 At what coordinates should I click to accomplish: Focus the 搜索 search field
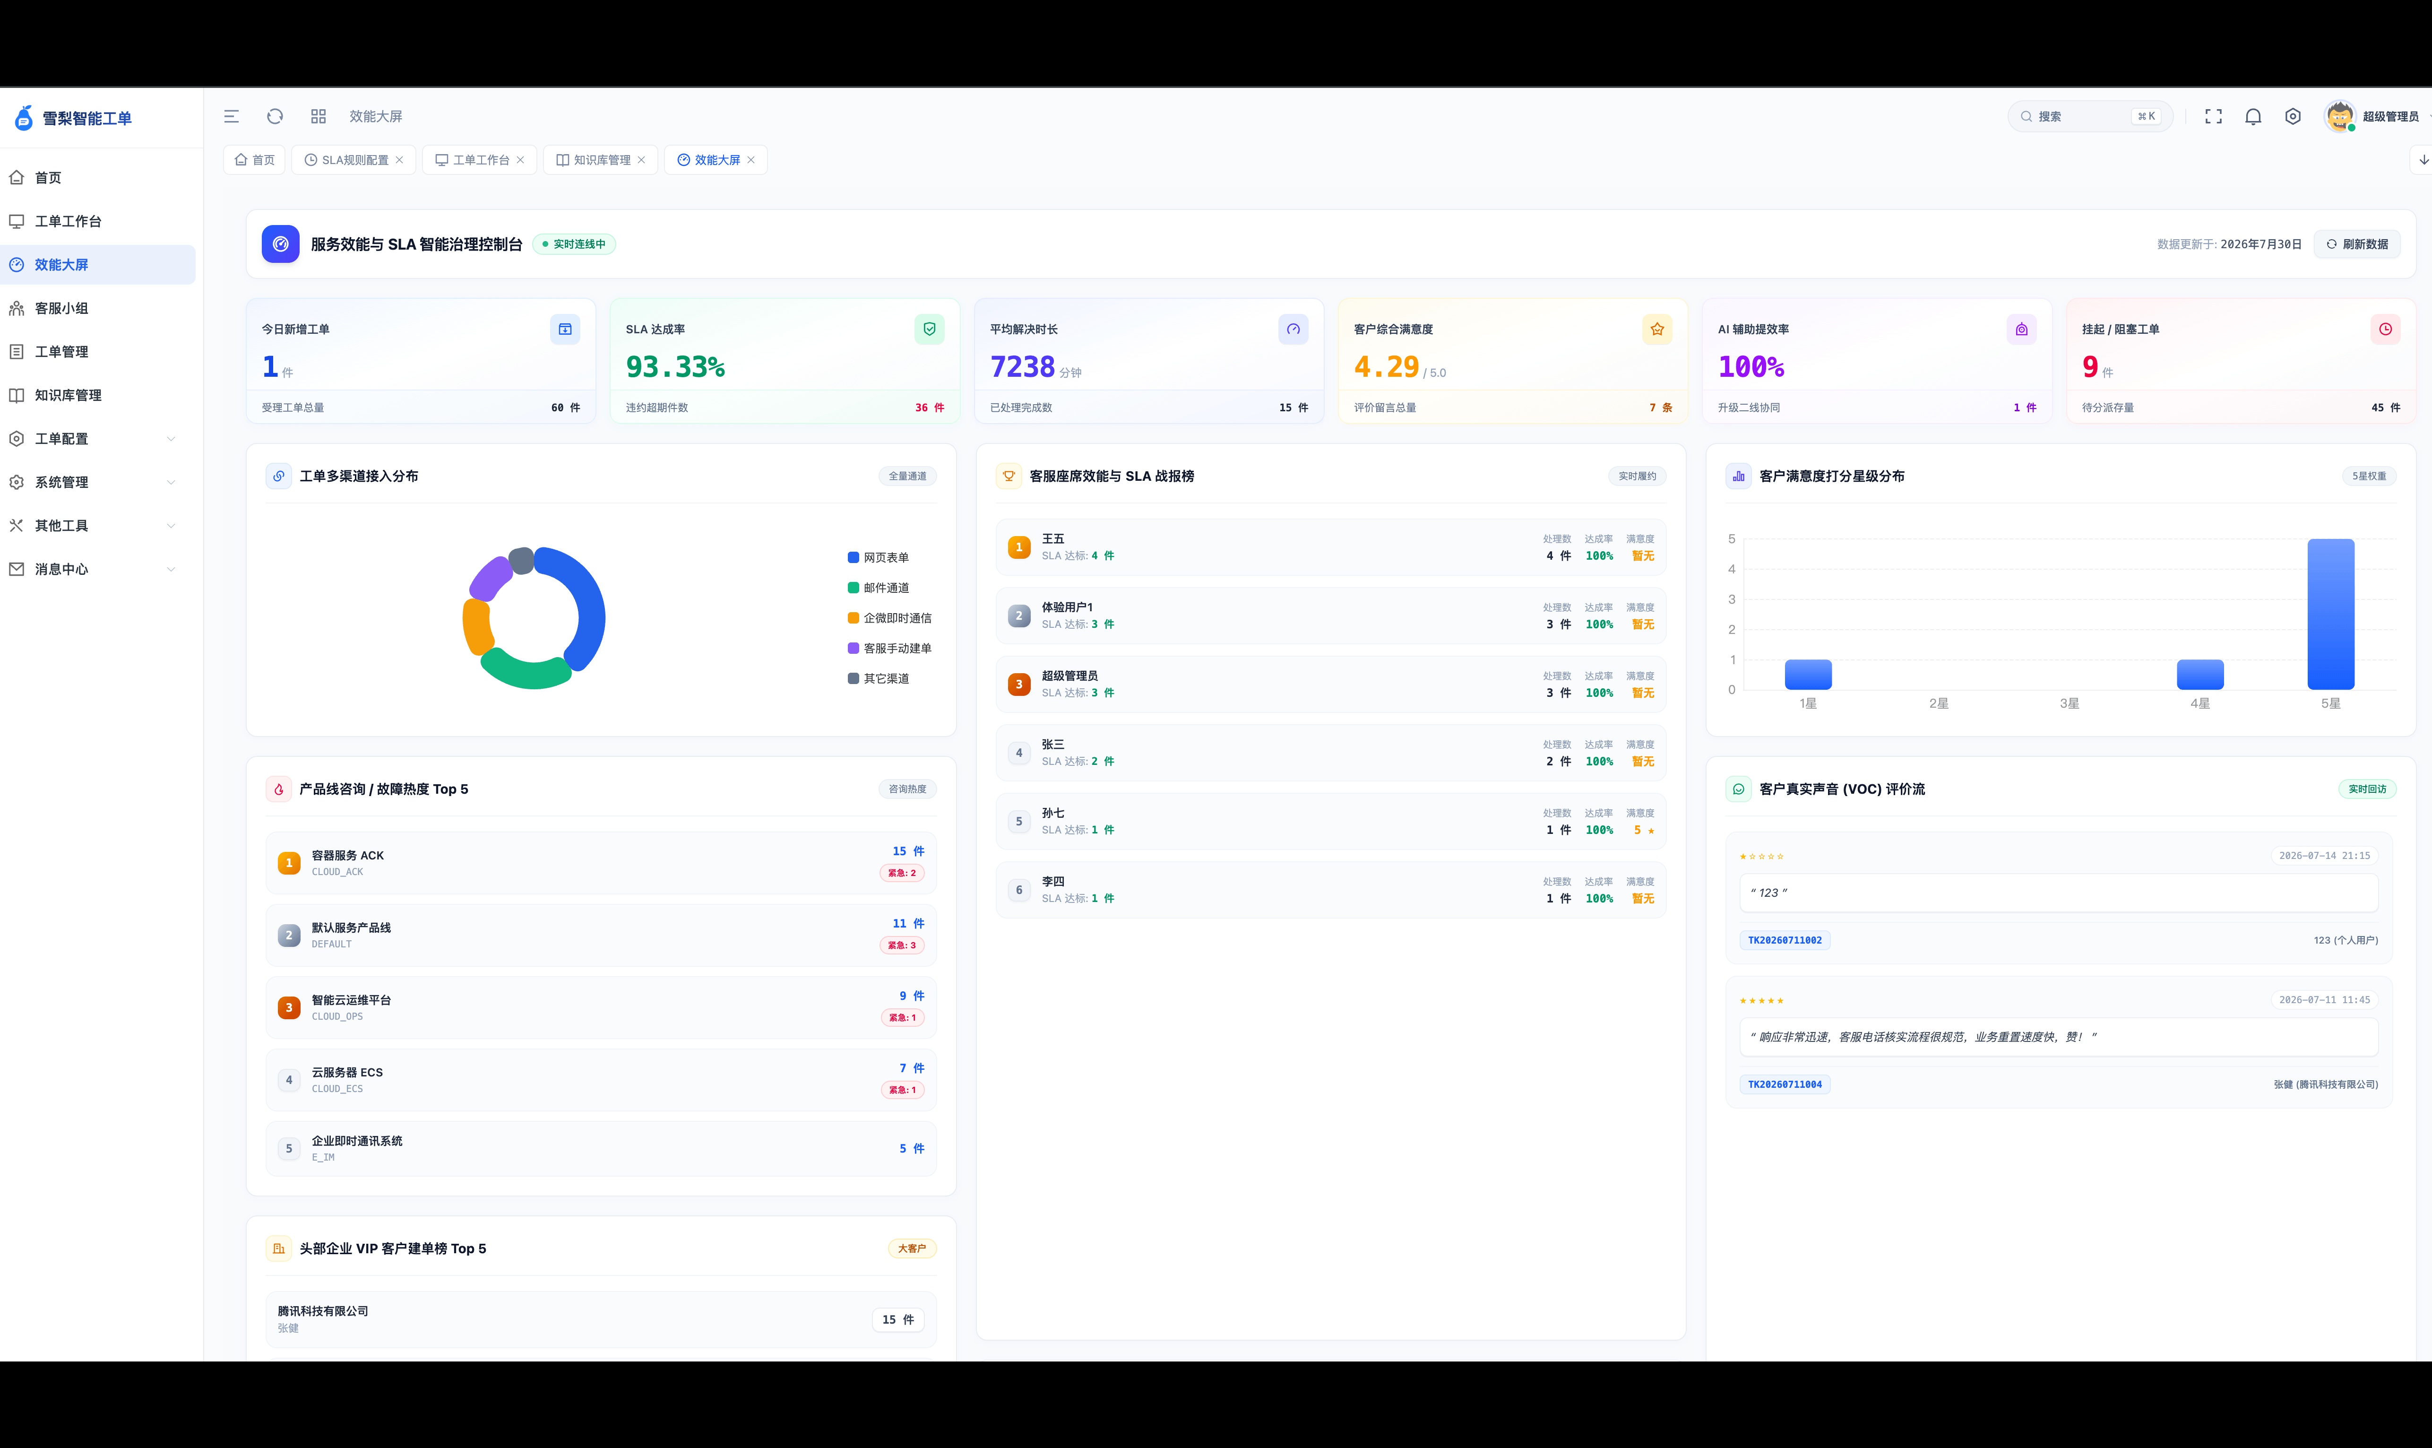point(2090,116)
